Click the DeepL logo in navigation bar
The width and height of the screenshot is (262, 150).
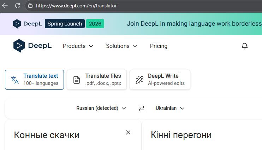[x=32, y=46]
